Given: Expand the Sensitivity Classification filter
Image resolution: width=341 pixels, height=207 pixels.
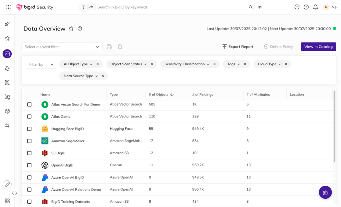Looking at the screenshot, I should click(x=186, y=64).
